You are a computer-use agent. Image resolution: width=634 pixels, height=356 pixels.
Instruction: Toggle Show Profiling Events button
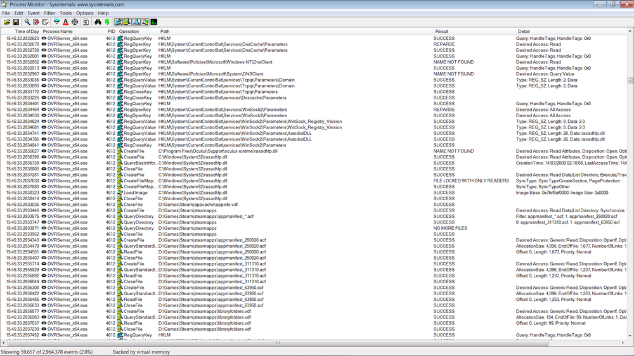click(x=153, y=22)
